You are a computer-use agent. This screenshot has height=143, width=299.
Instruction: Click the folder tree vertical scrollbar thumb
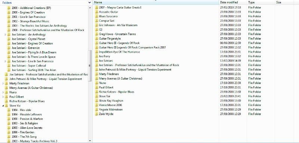(x=90, y=66)
